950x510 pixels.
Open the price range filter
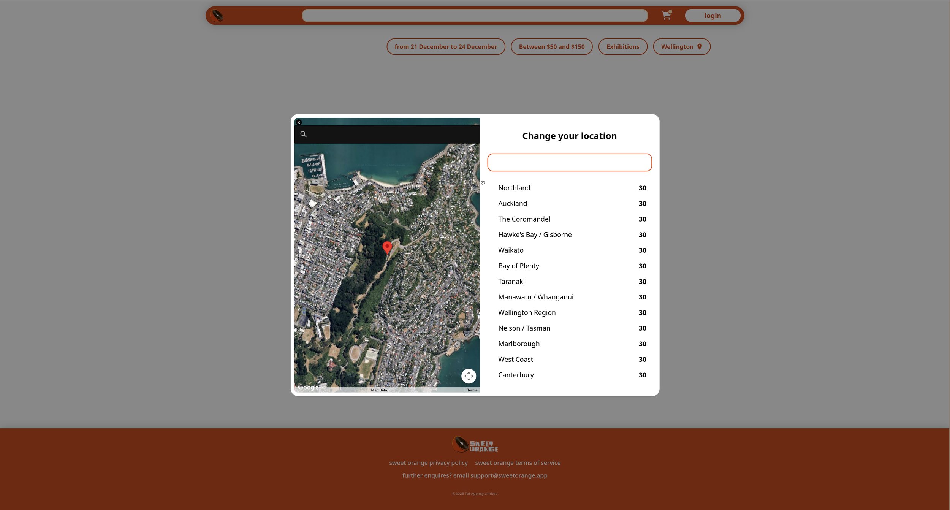click(x=551, y=47)
